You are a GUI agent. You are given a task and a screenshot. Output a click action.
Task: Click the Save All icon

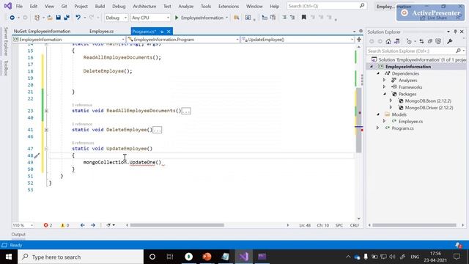pyautogui.click(x=67, y=18)
